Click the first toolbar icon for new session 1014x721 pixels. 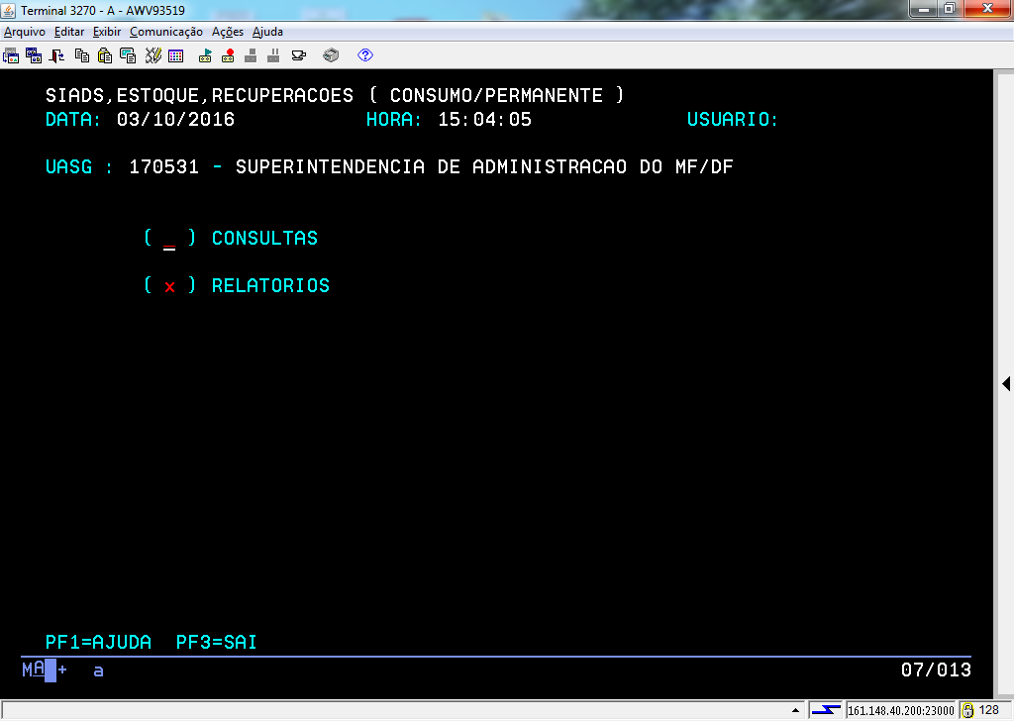[11, 55]
